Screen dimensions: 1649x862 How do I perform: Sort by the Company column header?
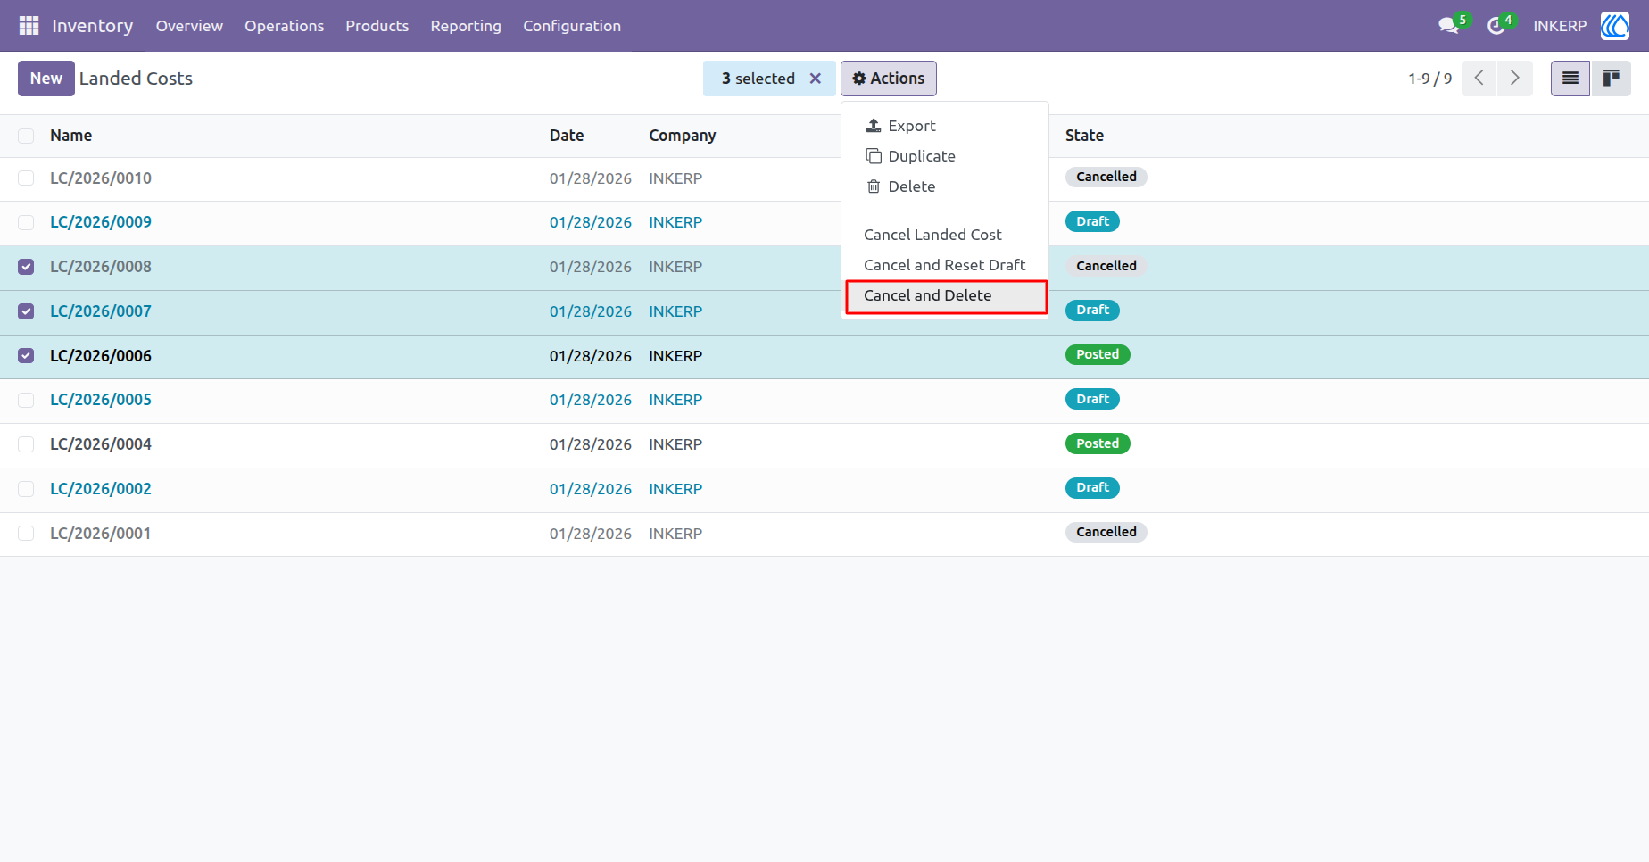coord(682,136)
